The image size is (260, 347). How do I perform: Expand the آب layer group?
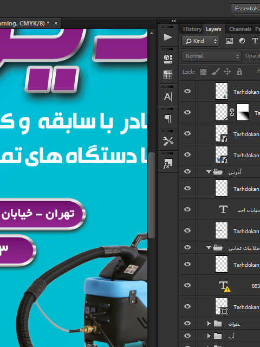[x=209, y=336]
